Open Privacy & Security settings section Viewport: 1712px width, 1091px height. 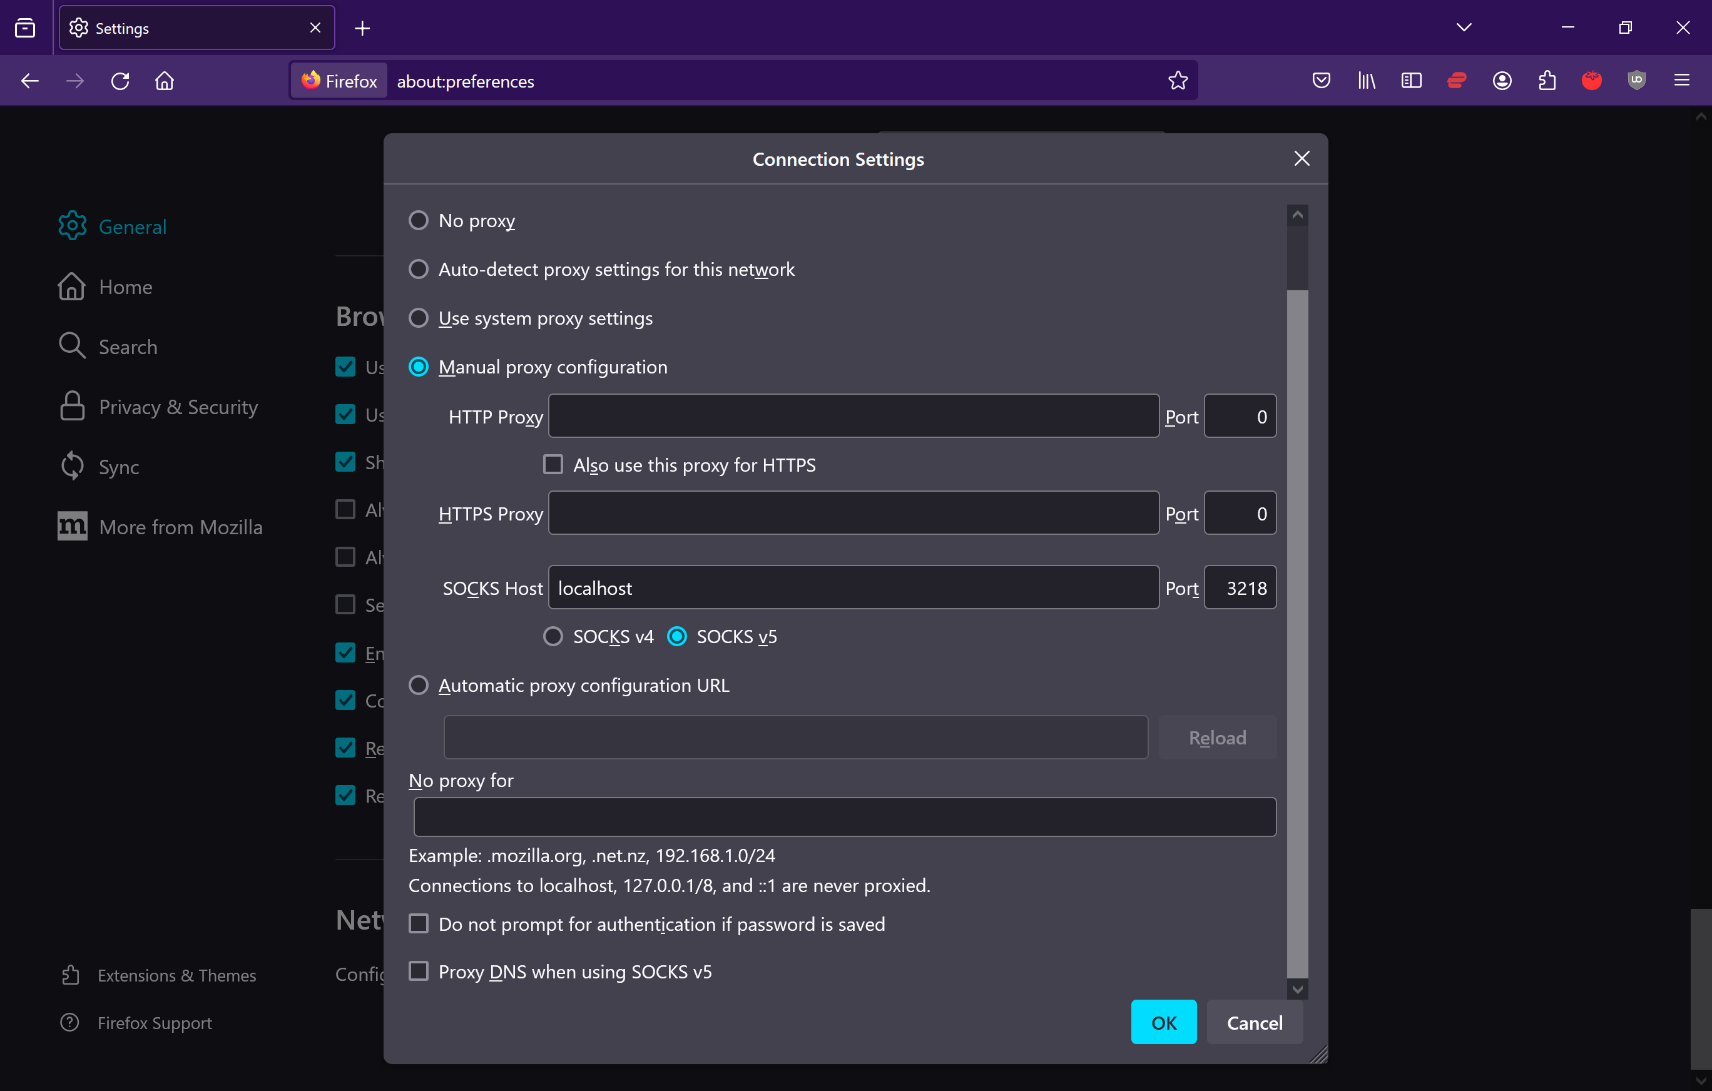[178, 407]
